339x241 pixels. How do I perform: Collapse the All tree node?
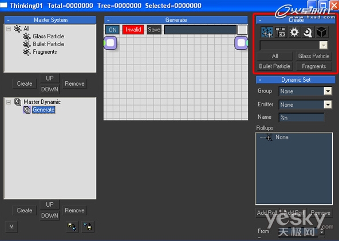(9, 29)
